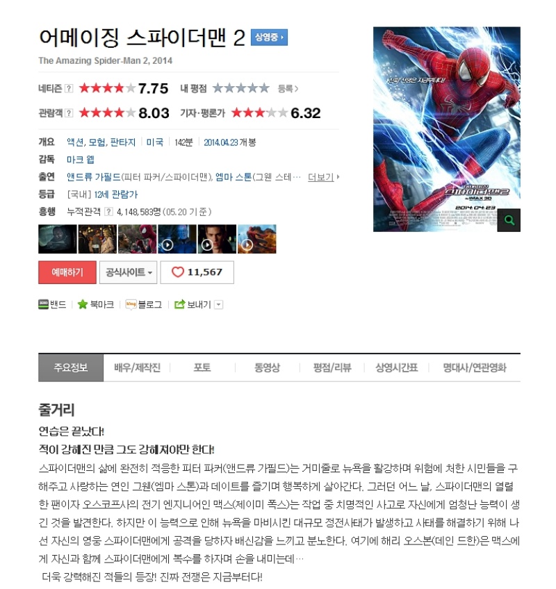The height and width of the screenshot is (589, 556).
Task: Play the fourth video thumbnail
Action: pos(177,239)
